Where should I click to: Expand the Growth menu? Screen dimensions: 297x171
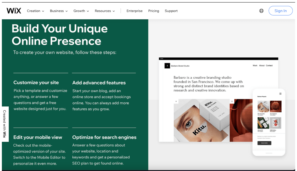[x=81, y=11]
